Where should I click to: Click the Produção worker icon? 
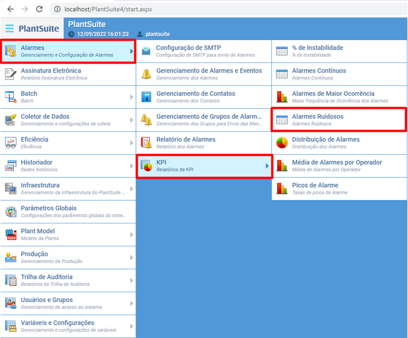click(11, 257)
